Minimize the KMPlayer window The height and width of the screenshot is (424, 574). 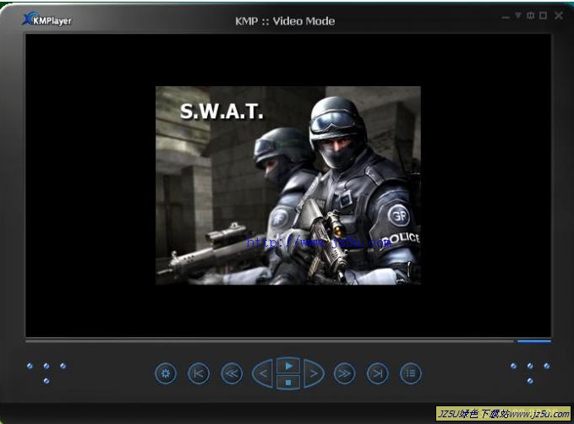click(506, 16)
